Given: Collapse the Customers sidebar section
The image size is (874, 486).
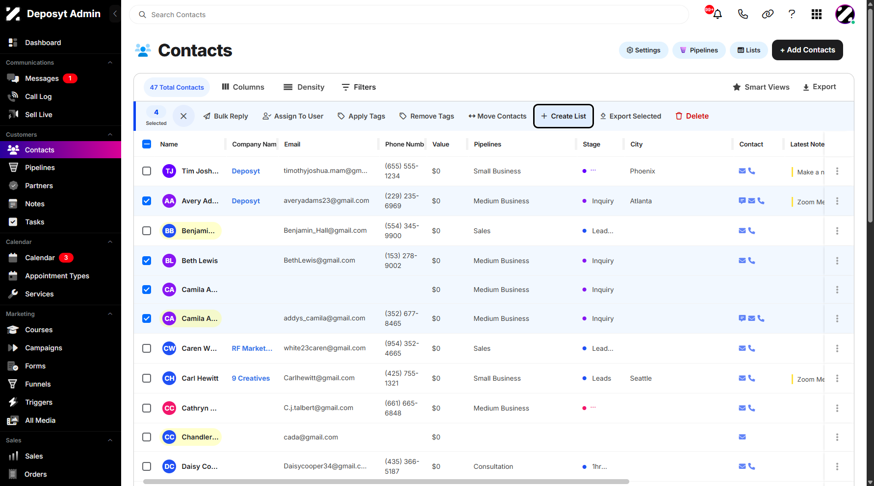Looking at the screenshot, I should (110, 135).
